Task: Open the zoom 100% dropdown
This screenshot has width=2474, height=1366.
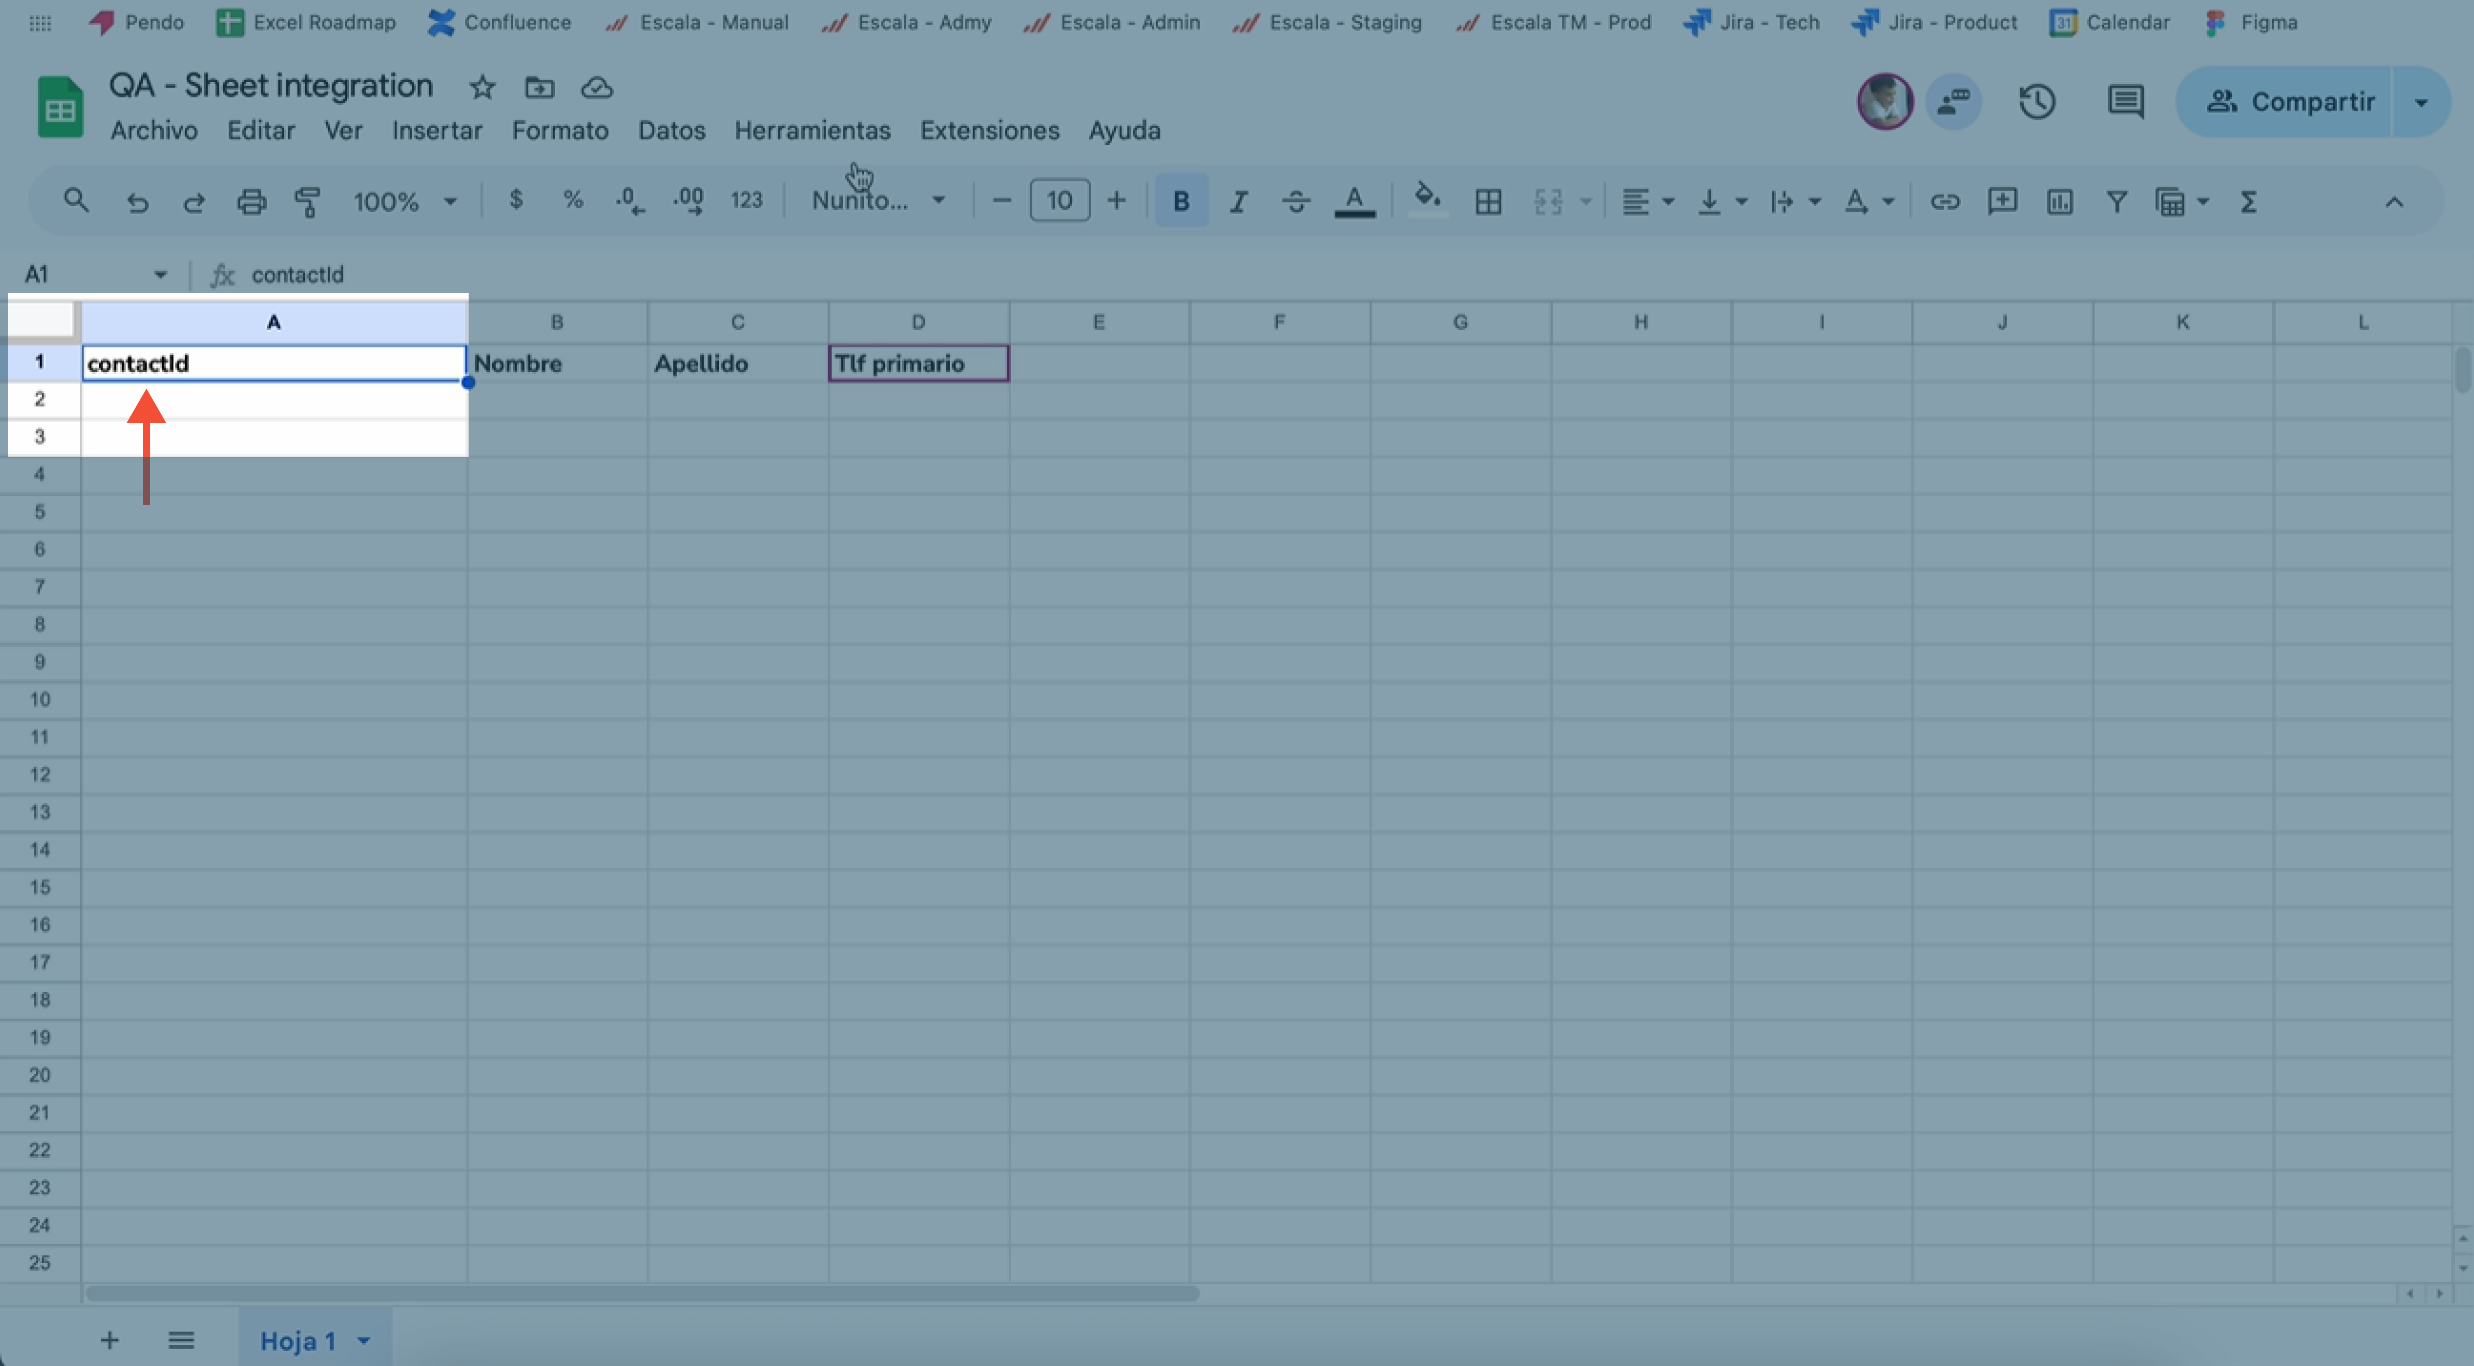Action: click(404, 202)
